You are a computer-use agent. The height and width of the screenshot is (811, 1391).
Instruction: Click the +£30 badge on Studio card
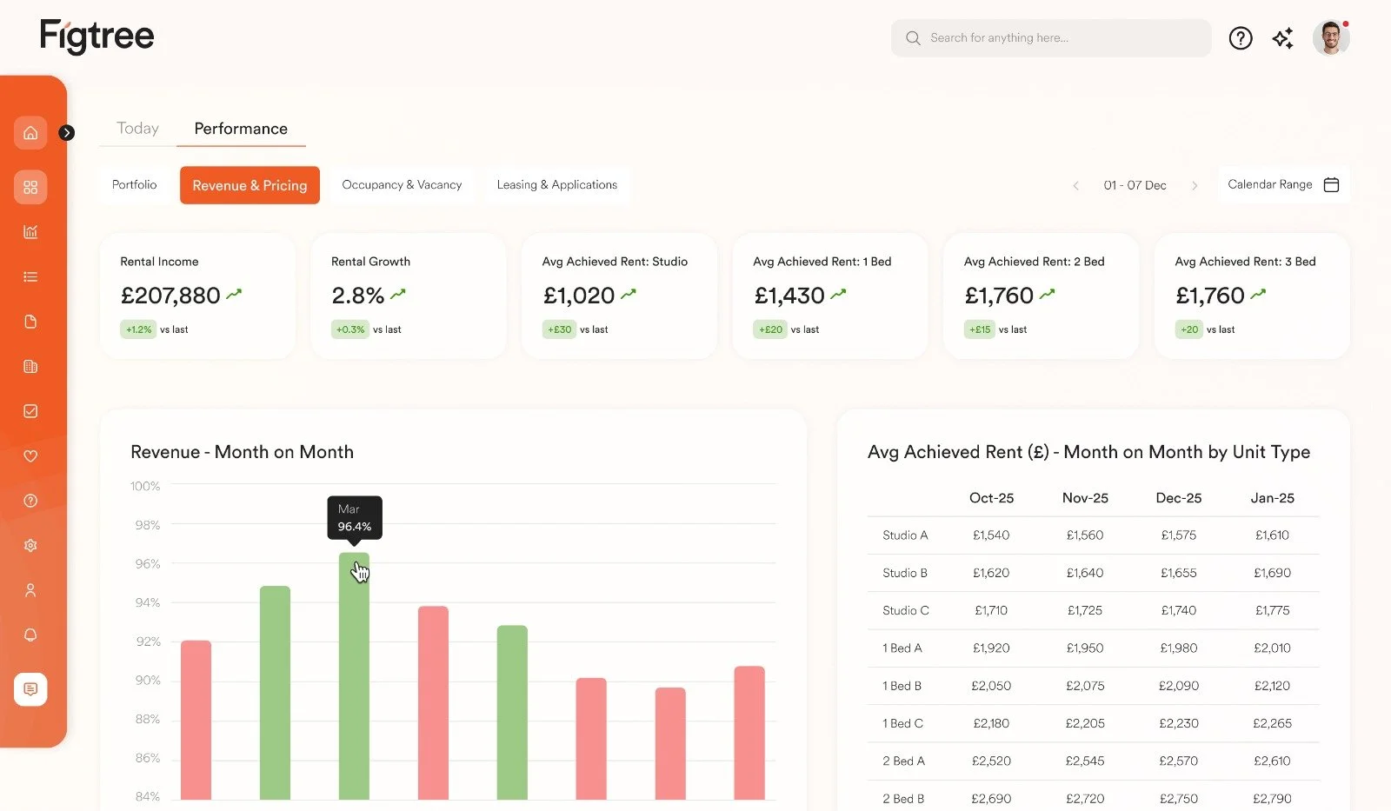[x=560, y=329]
